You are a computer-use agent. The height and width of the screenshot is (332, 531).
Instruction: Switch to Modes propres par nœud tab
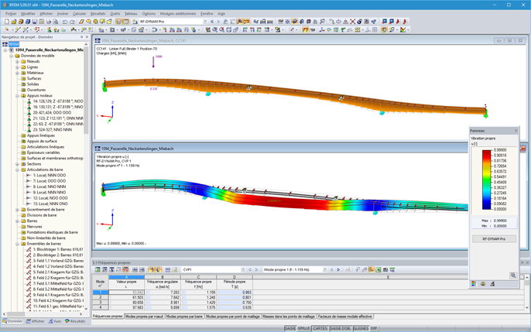[x=144, y=317]
